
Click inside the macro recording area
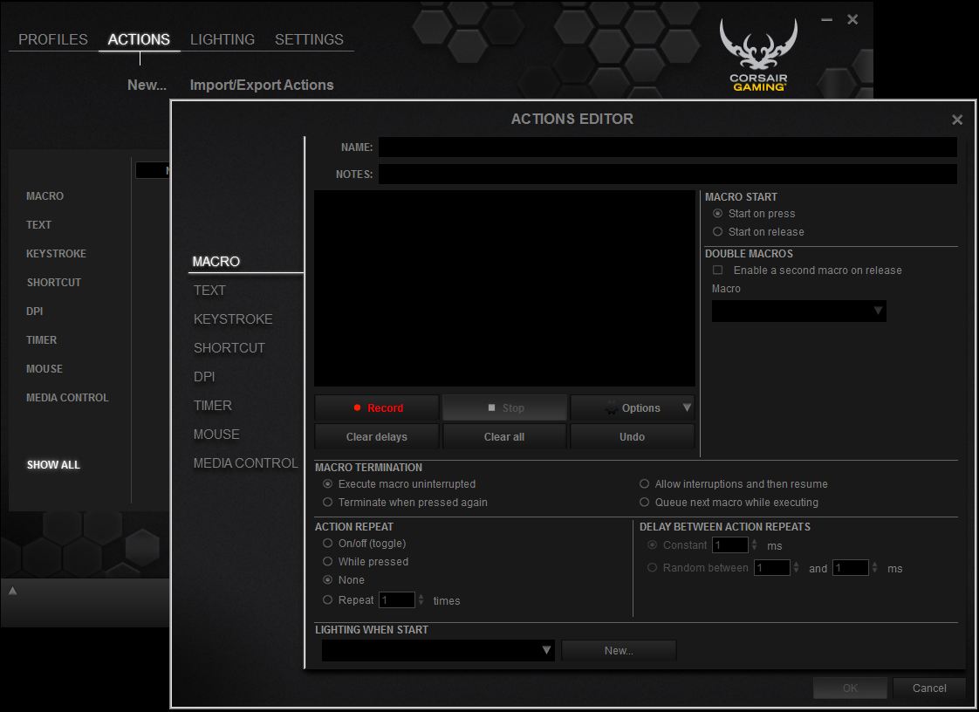pyautogui.click(x=504, y=289)
